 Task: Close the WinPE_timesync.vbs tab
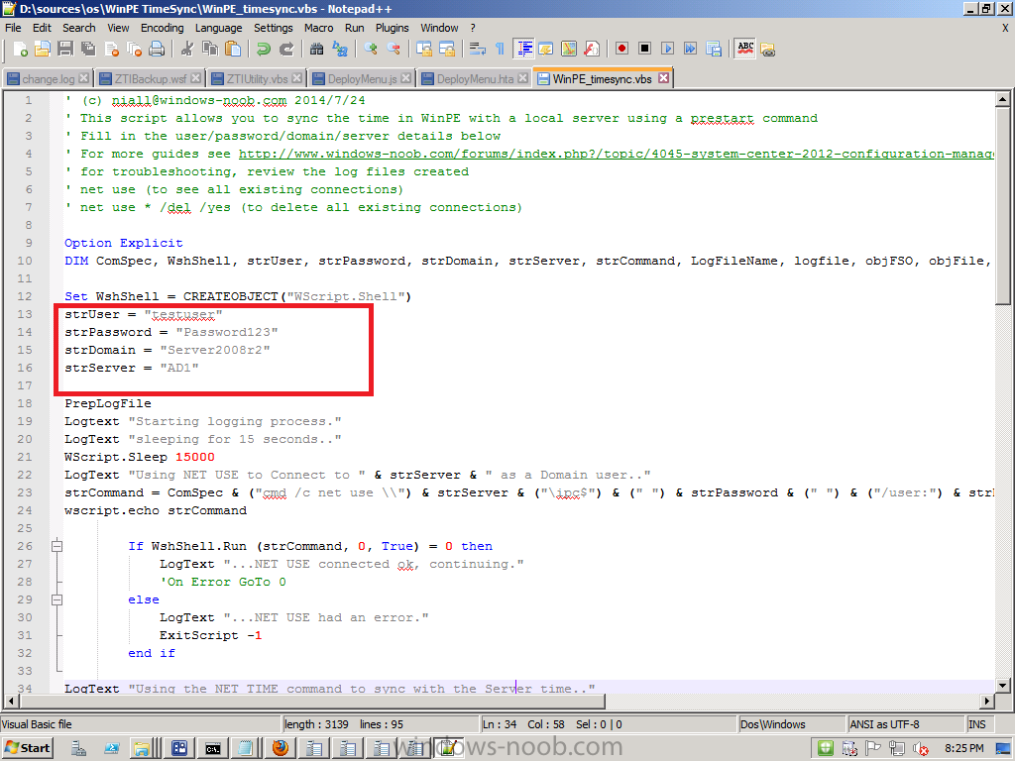coord(663,77)
